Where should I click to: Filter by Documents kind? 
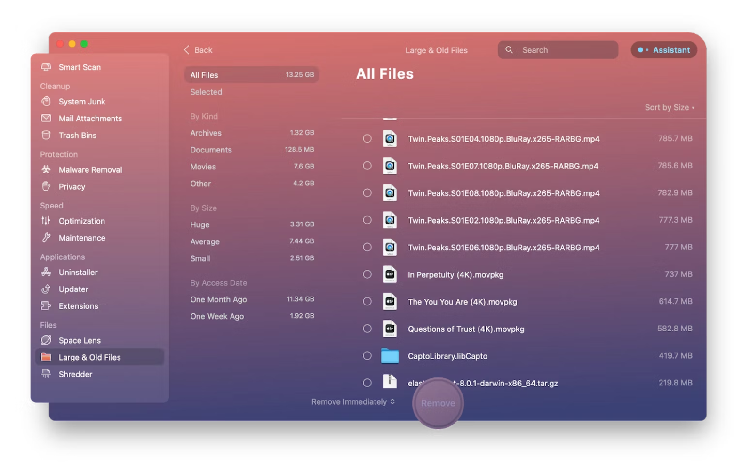[252, 150]
